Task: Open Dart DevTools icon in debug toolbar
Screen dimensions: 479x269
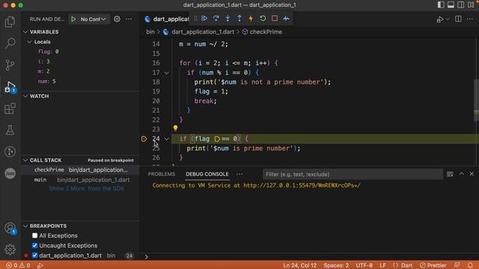Action: pyautogui.click(x=286, y=18)
